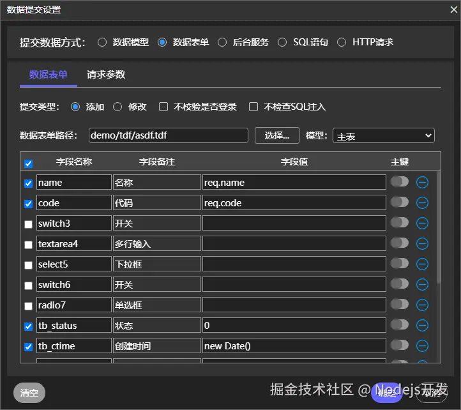This screenshot has height=410, width=461.
Task: Toggle primary key switch for name field
Action: point(400,182)
